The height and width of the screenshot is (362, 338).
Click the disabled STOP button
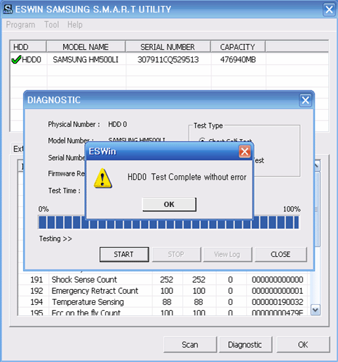(176, 254)
